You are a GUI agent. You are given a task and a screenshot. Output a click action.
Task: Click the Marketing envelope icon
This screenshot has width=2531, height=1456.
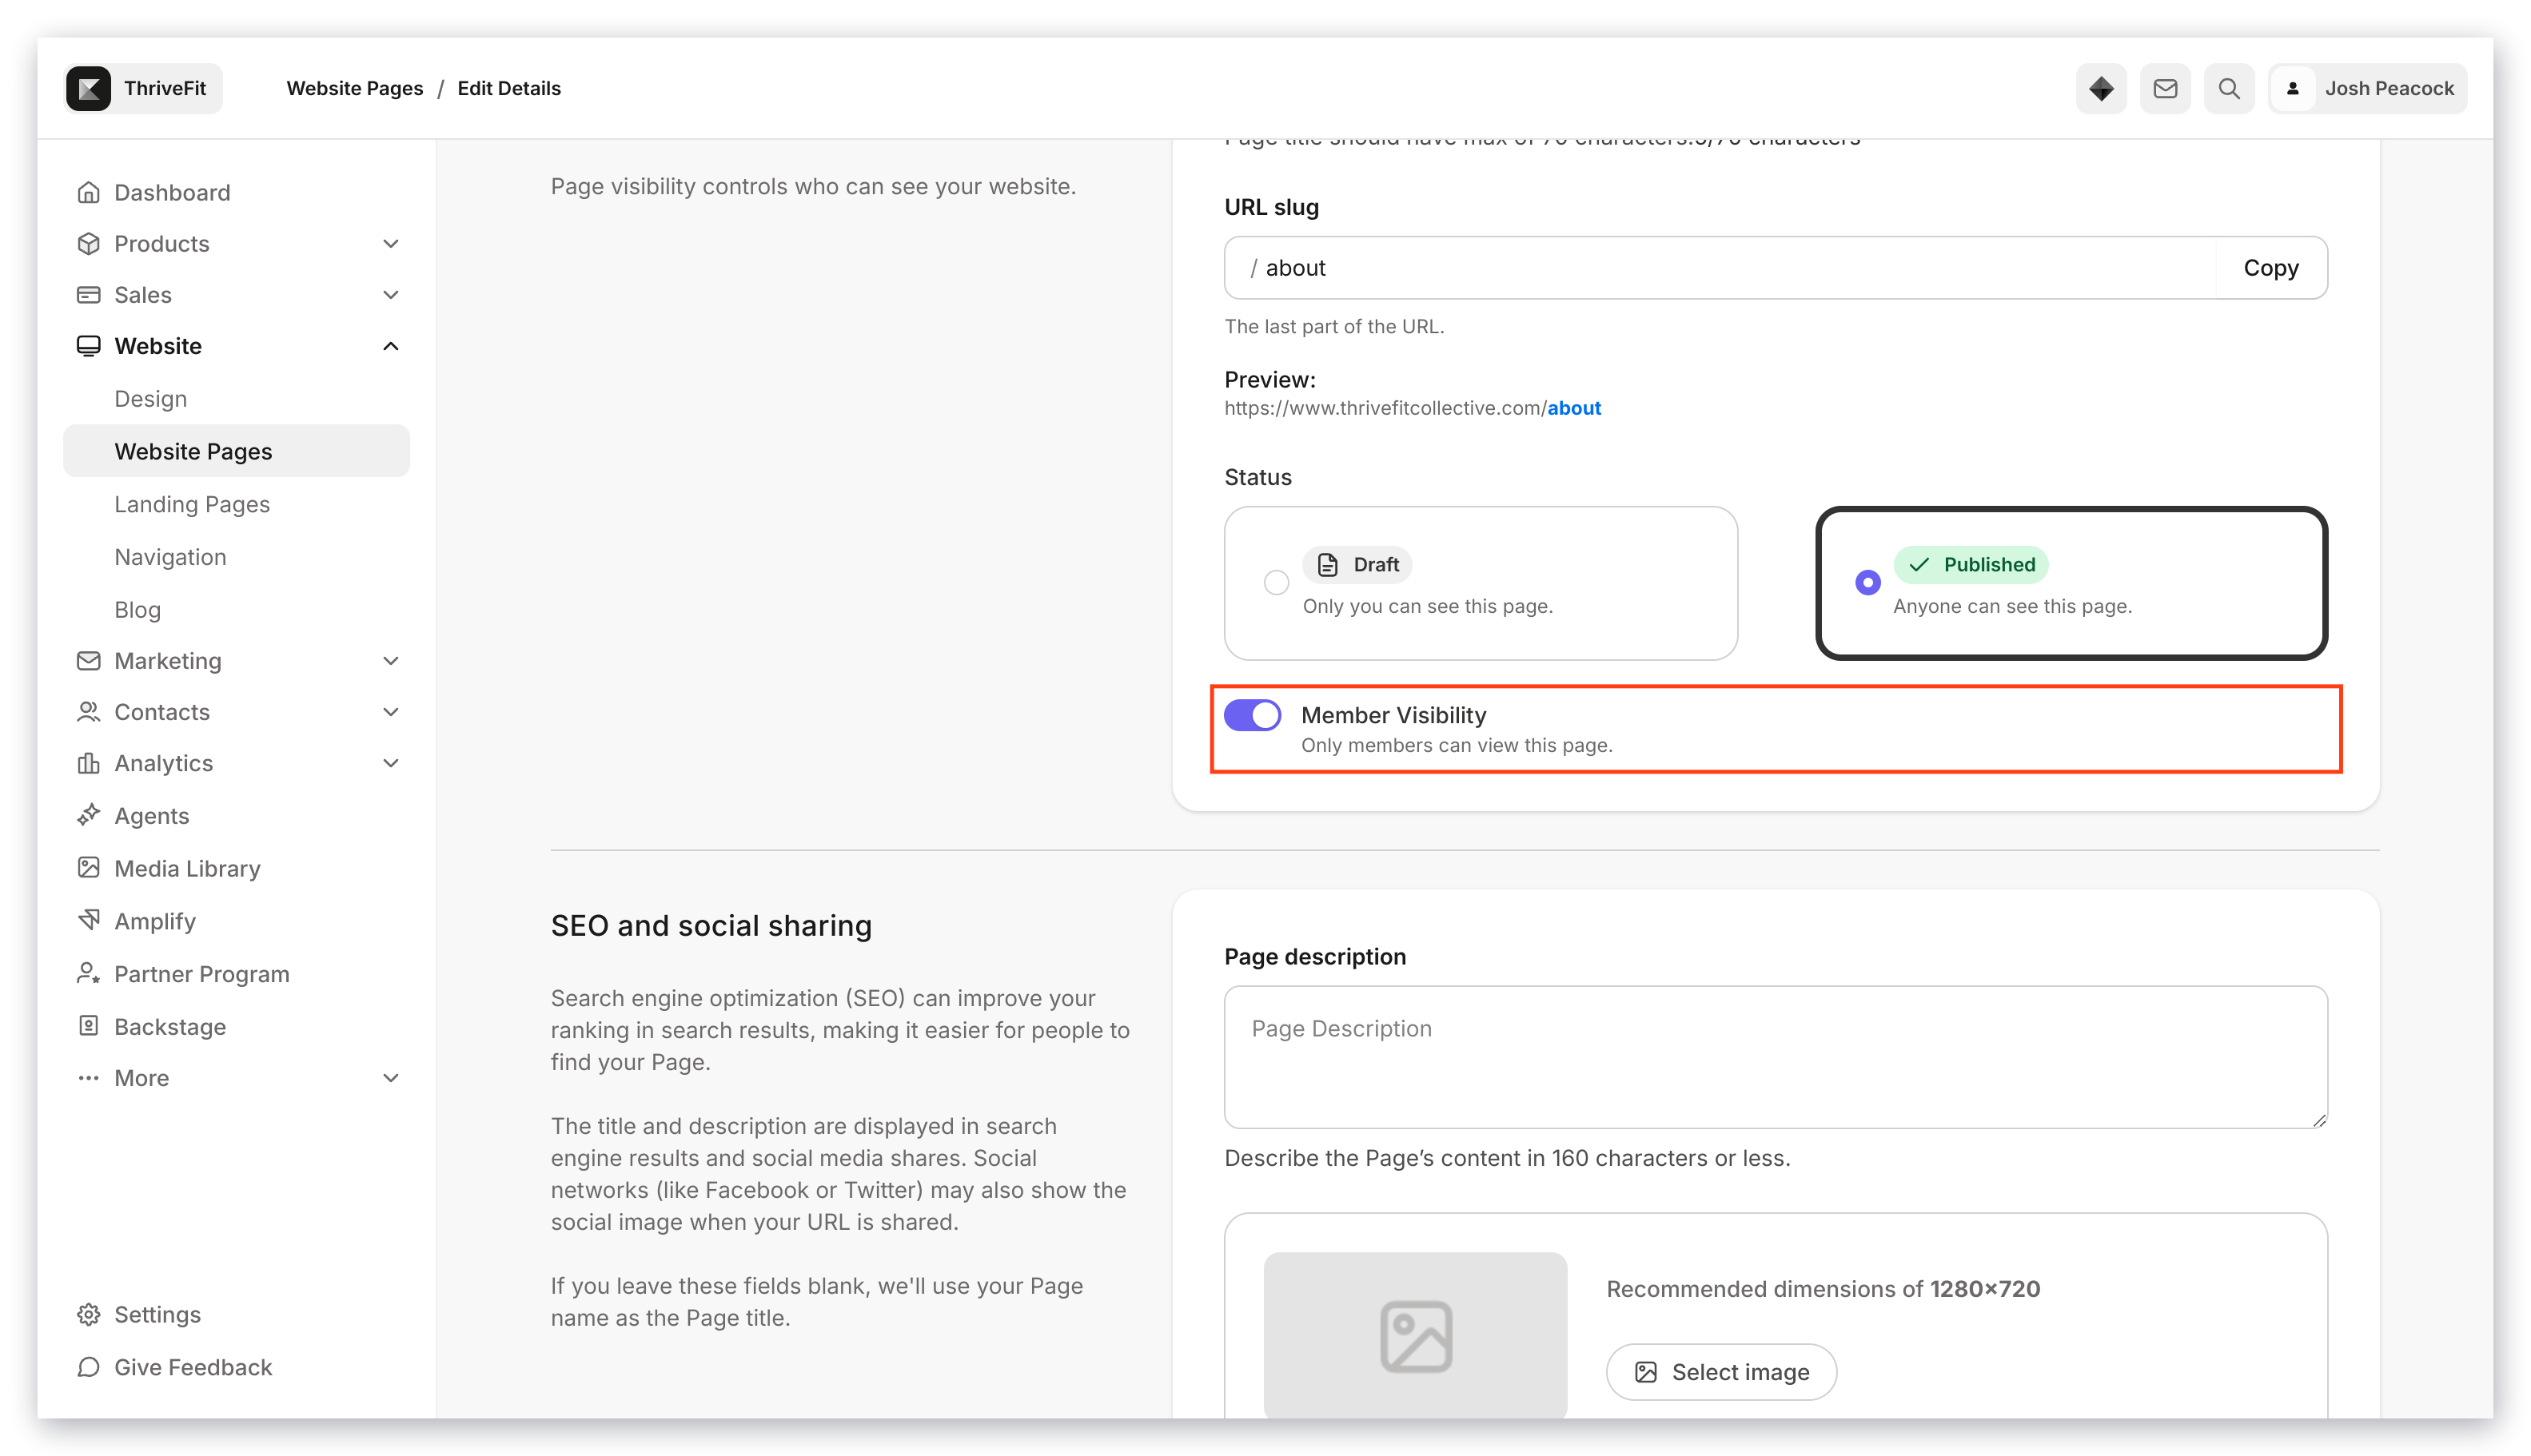click(88, 660)
